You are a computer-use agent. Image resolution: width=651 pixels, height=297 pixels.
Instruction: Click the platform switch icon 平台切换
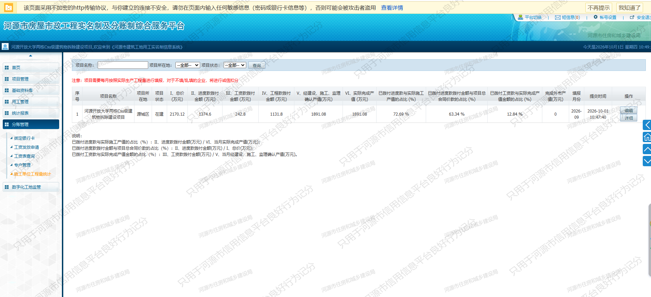tap(520, 17)
